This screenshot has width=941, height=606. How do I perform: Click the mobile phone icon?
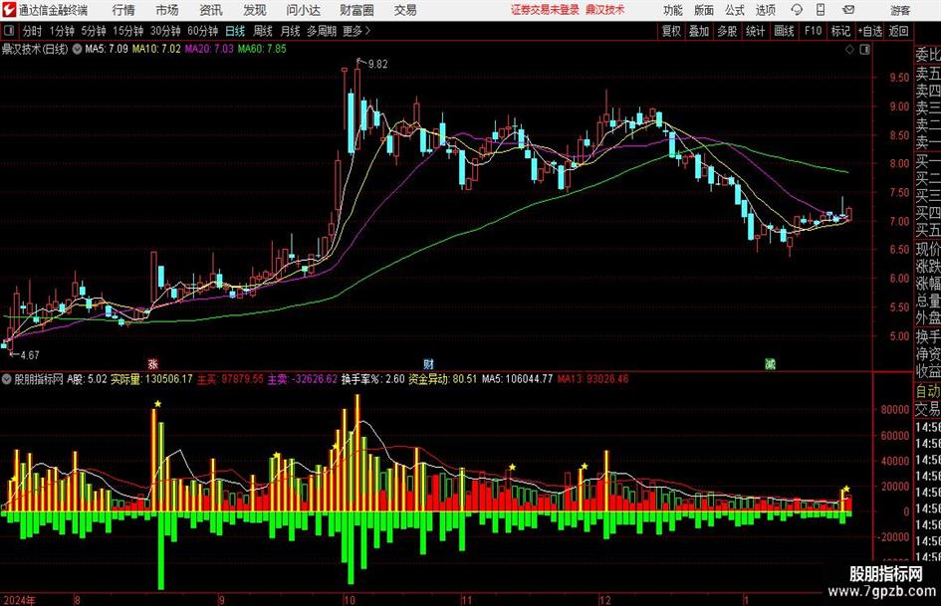pyautogui.click(x=821, y=10)
